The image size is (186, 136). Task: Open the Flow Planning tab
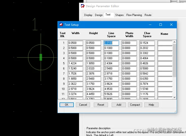134,15
